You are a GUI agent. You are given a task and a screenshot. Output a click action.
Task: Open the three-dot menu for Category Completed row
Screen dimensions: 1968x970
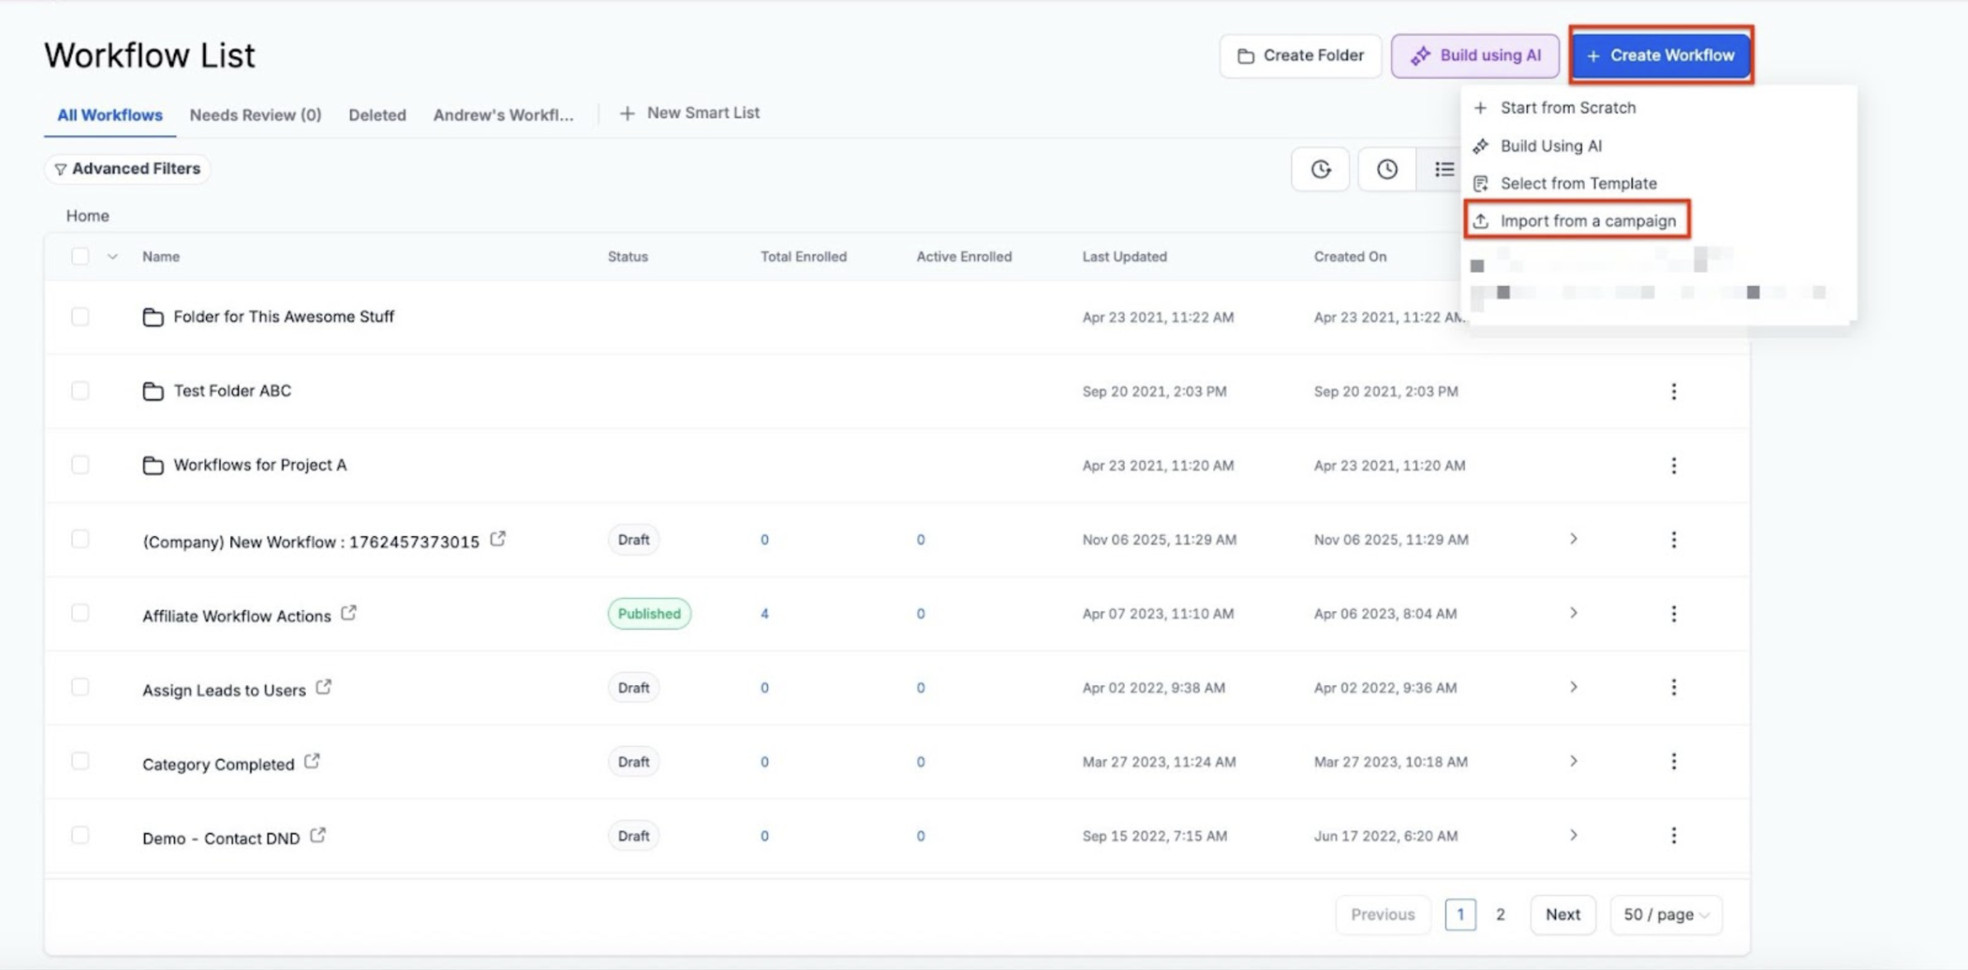click(x=1674, y=762)
